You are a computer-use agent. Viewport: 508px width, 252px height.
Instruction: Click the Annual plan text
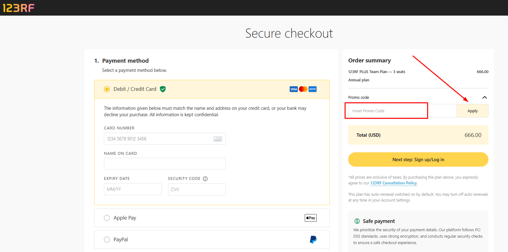(x=359, y=80)
